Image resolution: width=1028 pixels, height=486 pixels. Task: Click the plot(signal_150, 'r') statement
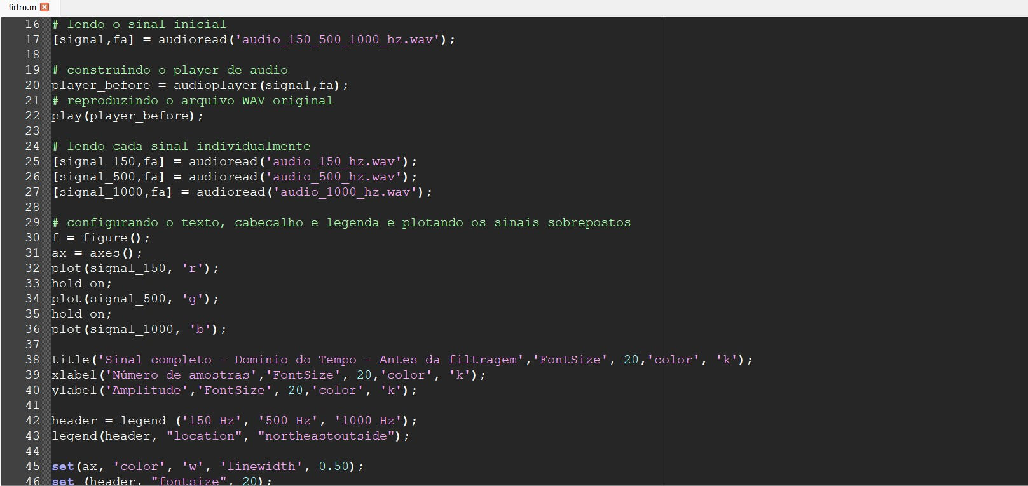[134, 268]
